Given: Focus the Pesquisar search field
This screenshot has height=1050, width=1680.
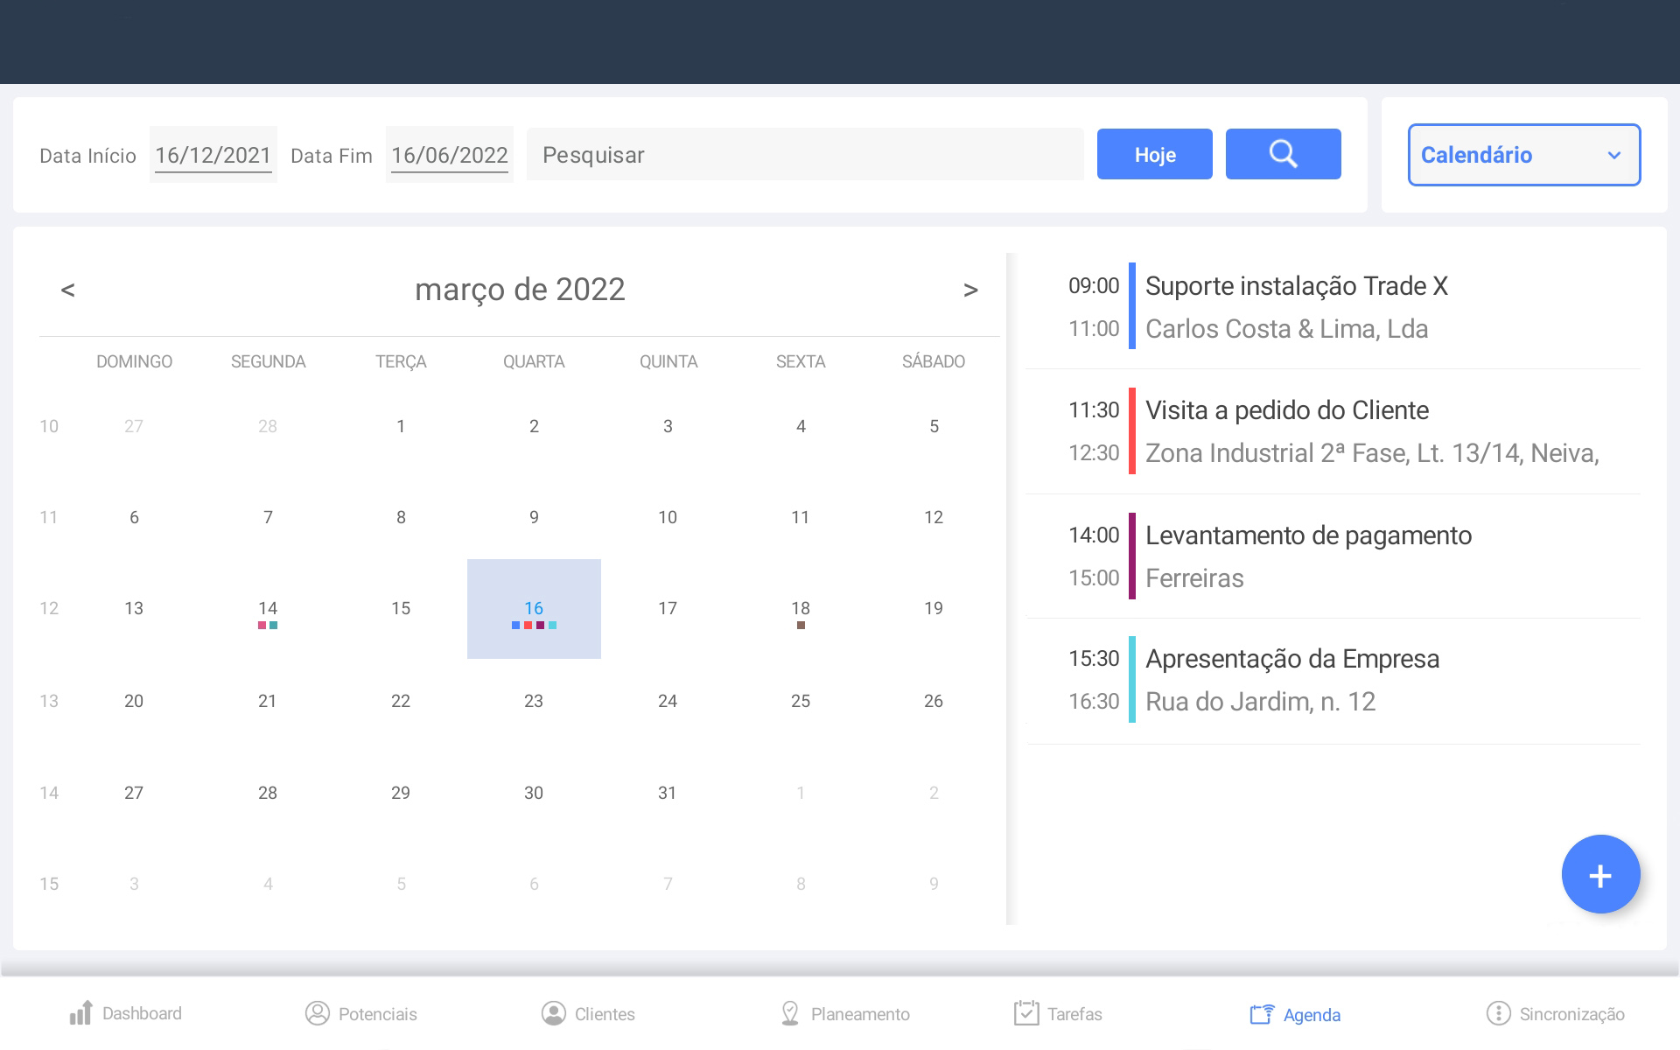Looking at the screenshot, I should coord(804,155).
